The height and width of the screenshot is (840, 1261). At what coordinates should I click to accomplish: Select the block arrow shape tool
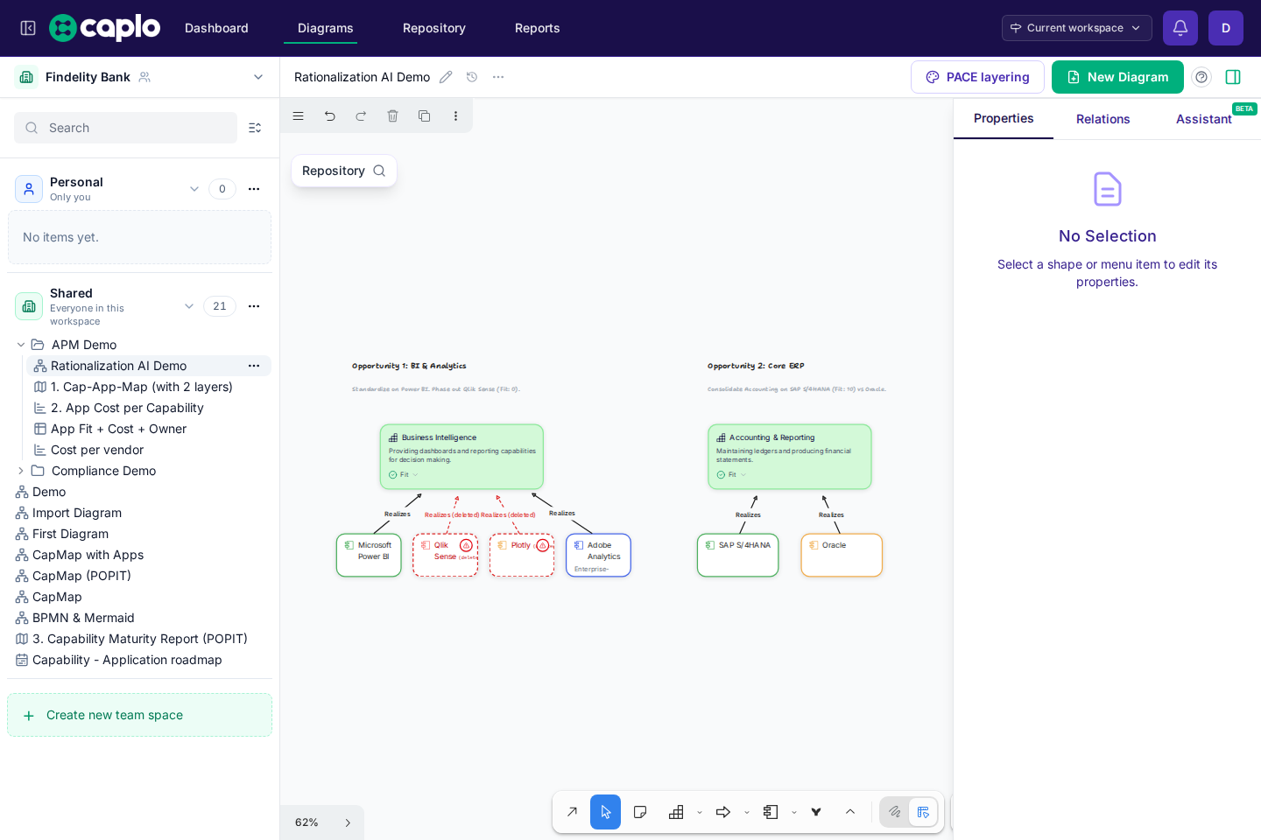723,812
